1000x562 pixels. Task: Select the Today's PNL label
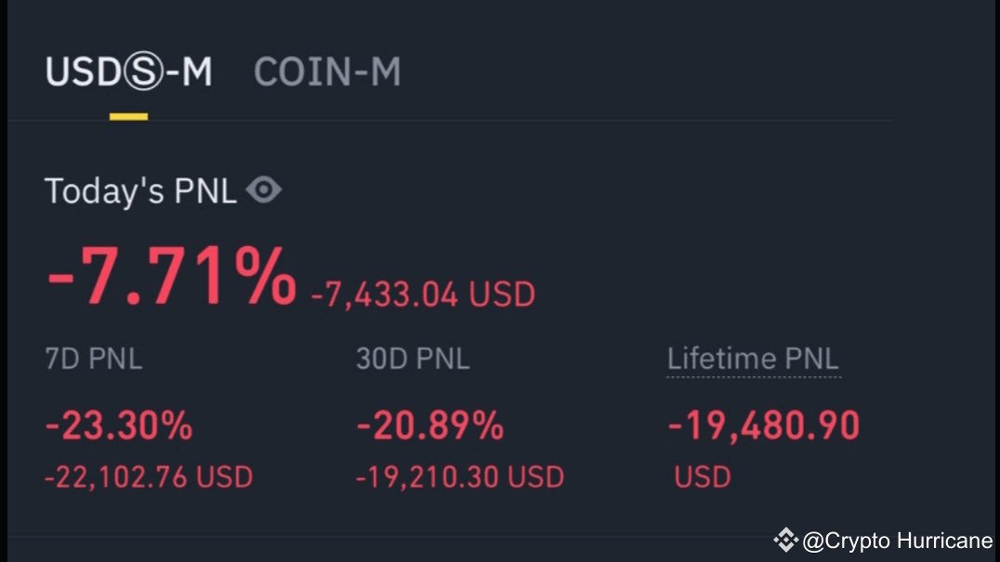[140, 191]
